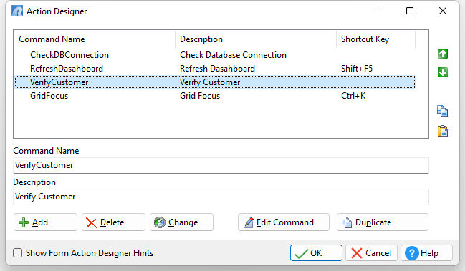Add a new command
The image size is (465, 271).
point(45,222)
